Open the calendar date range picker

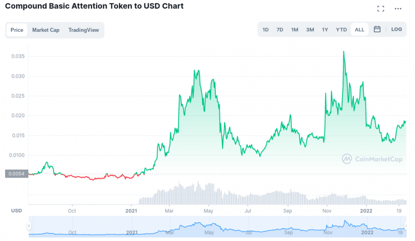tap(377, 29)
